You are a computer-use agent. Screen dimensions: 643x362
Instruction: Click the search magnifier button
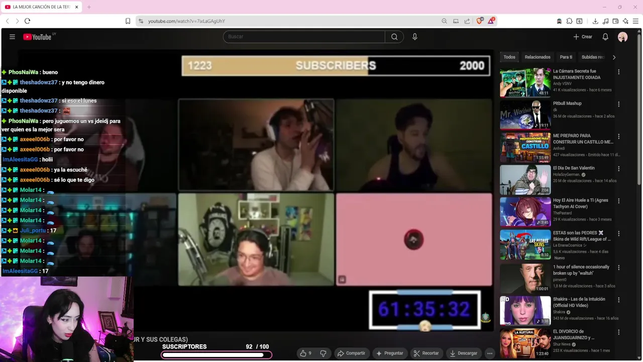[x=394, y=37]
